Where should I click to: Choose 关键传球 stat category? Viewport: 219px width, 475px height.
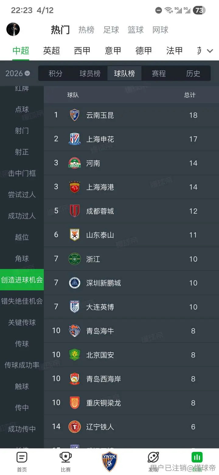coord(22,322)
